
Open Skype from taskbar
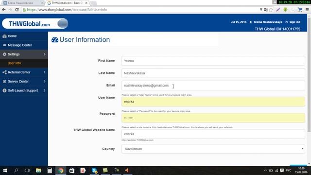[x=94, y=171]
